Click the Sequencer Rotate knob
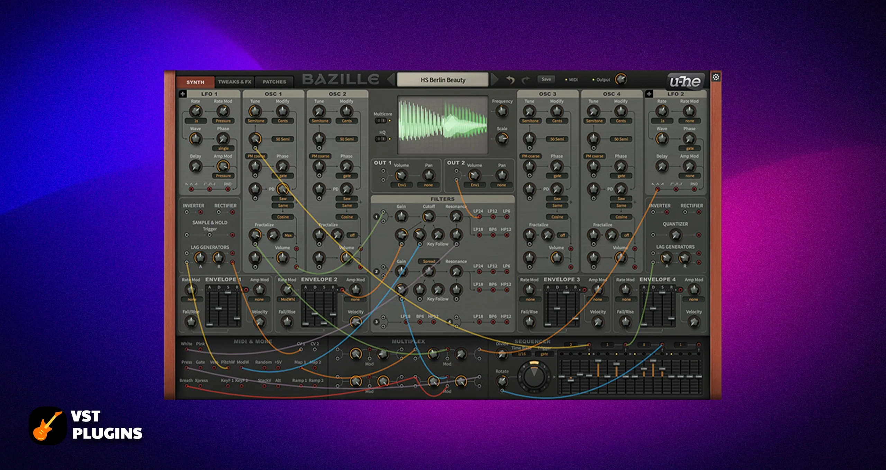The image size is (886, 470). (502, 381)
